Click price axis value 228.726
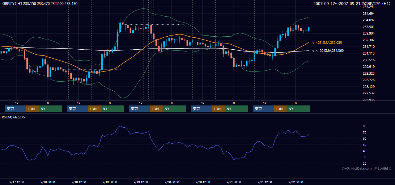This screenshot has height=185, width=395. pyautogui.click(x=368, y=80)
